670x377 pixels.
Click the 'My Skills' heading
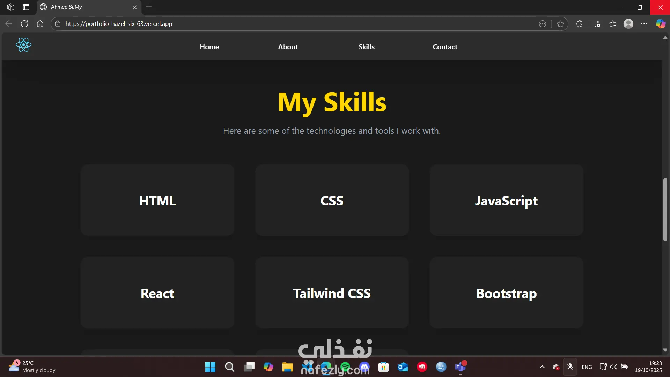tap(332, 102)
